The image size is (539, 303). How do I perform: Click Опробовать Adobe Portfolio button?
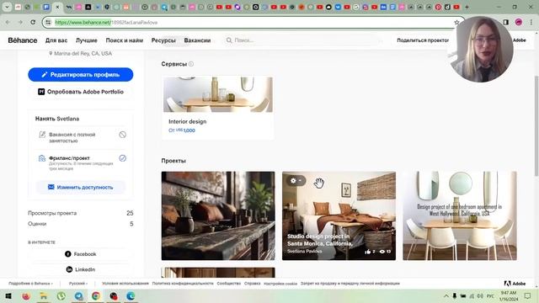pos(81,92)
